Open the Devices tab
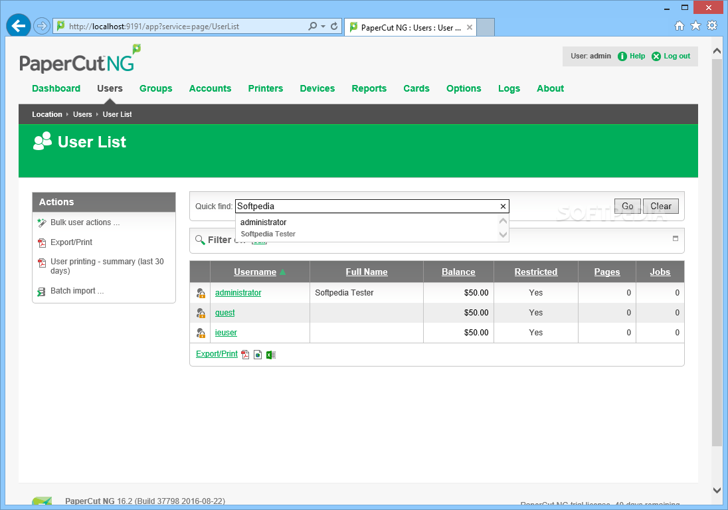This screenshot has height=510, width=728. pyautogui.click(x=317, y=88)
